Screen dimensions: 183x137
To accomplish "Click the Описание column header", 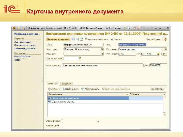I will click(146, 94).
